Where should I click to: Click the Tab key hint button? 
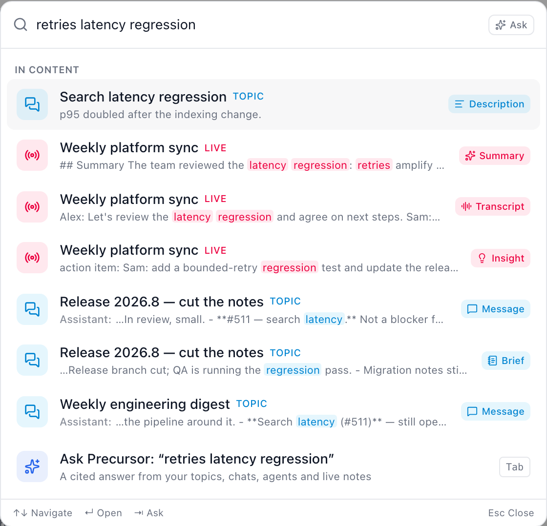(x=515, y=467)
